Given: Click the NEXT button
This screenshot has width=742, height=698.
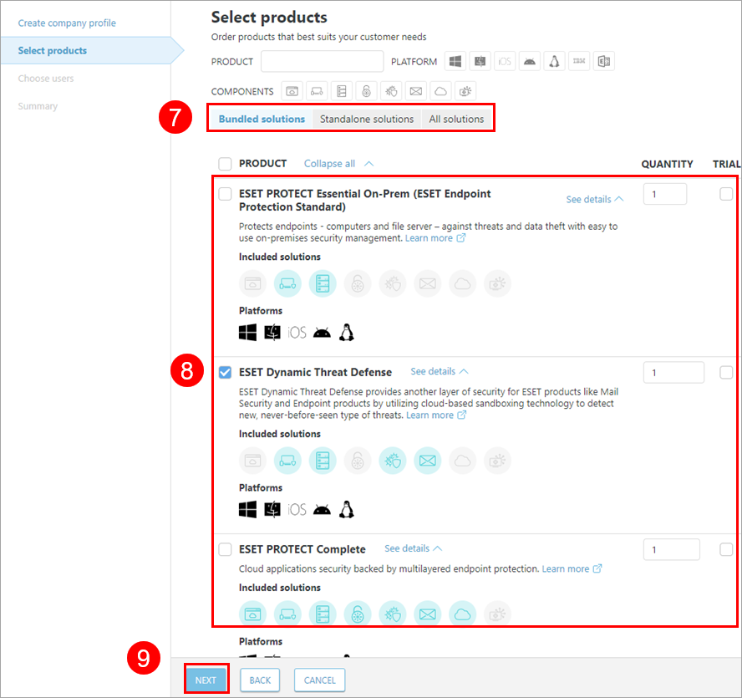Looking at the screenshot, I should coord(206,680).
